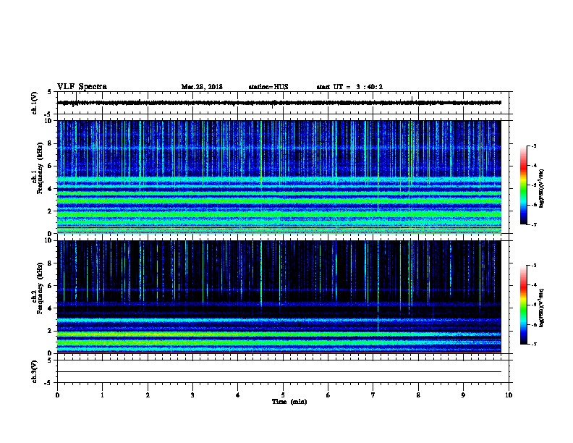Click inside the ch.2 spectrogram panel
This screenshot has width=573, height=443.
point(279,297)
